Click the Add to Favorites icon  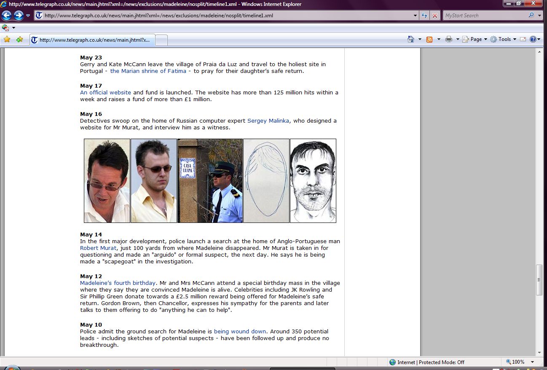(x=19, y=39)
